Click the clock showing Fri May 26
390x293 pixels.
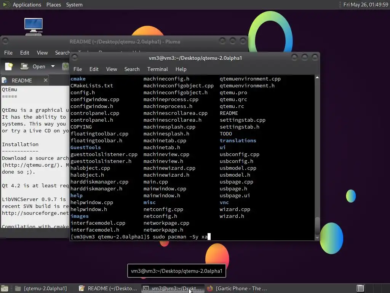[x=366, y=5]
